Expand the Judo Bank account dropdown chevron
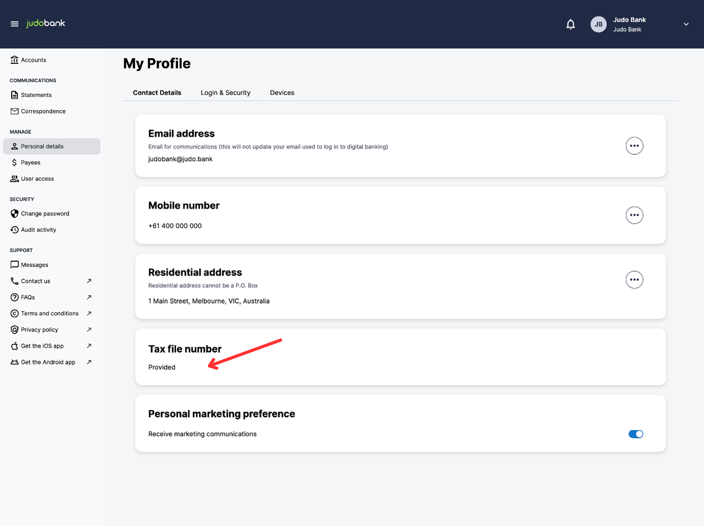This screenshot has height=526, width=704. [686, 24]
